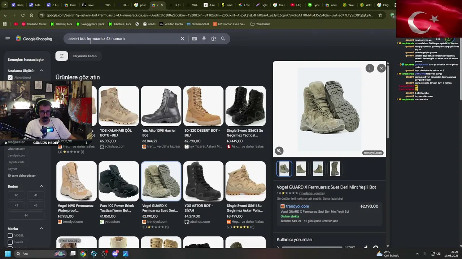
Task: Open the YouTube bookmark icon
Action: 16,24
